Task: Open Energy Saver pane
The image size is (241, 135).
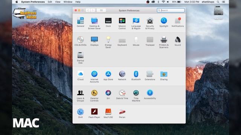Action: (108, 42)
